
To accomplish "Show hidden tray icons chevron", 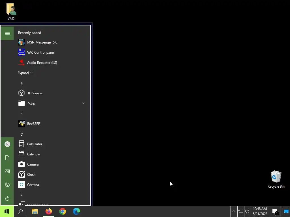I will 234,211.
